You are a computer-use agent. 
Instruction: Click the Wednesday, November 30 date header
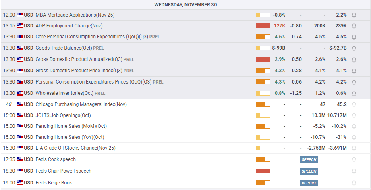(185, 5)
